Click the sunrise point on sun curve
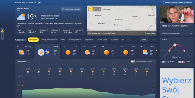This screenshot has width=195, height=98. [x=169, y=51]
